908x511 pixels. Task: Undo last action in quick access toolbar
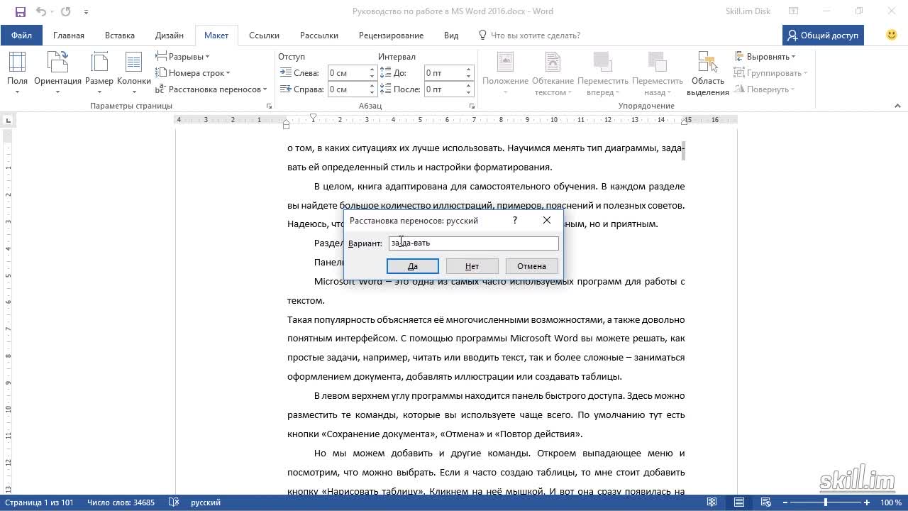40,11
